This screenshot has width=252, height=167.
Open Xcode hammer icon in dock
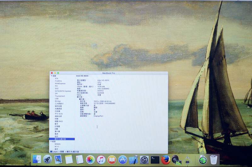coord(133,159)
